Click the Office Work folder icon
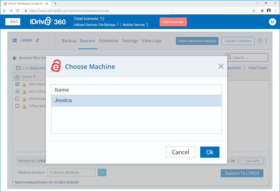The width and height of the screenshot is (280, 192). tap(24, 106)
